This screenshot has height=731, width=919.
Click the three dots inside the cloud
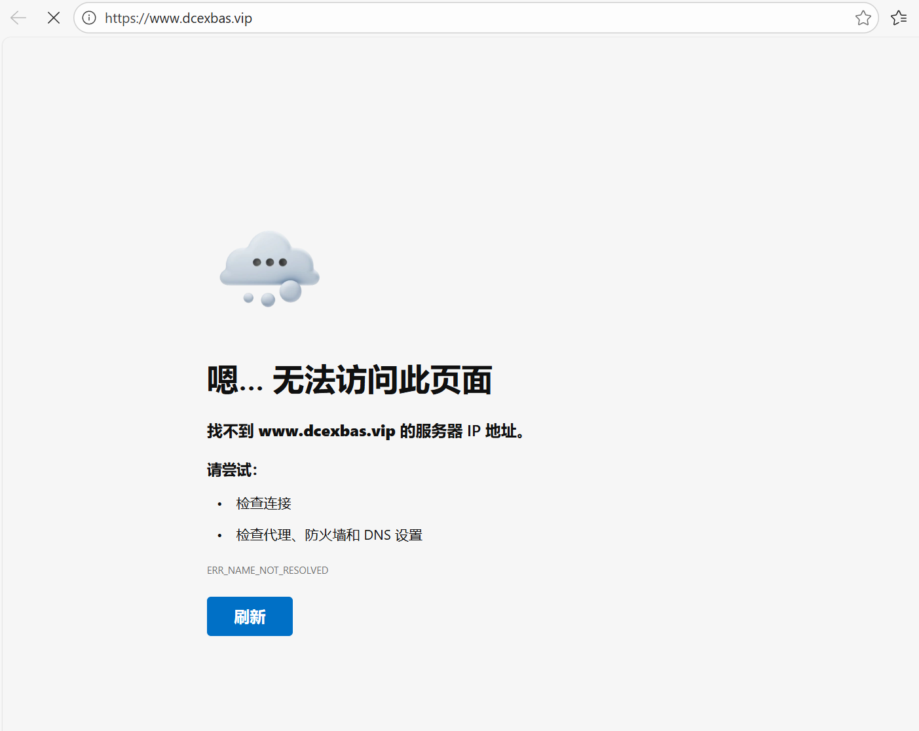[x=269, y=262]
